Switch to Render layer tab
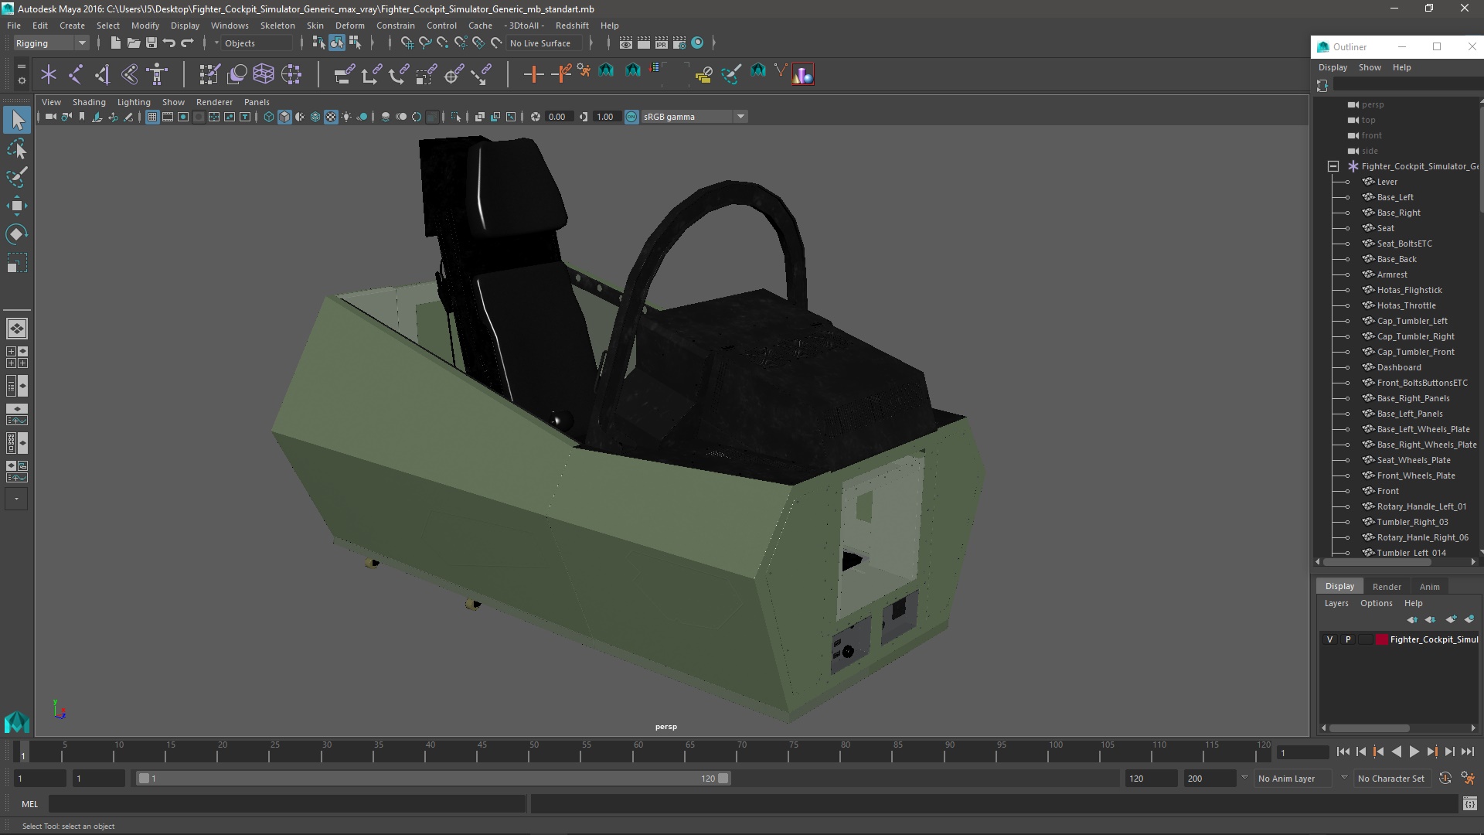The width and height of the screenshot is (1484, 835). click(x=1387, y=587)
